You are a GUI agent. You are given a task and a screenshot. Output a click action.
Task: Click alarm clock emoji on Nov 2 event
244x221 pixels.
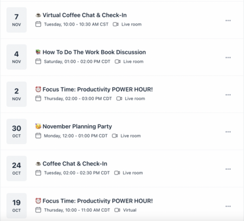38,89
